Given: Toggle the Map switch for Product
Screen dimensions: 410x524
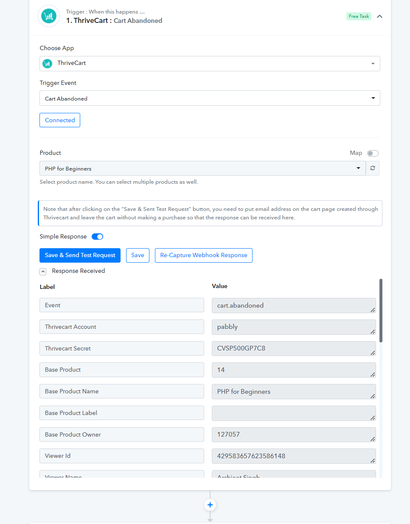Looking at the screenshot, I should [x=373, y=153].
